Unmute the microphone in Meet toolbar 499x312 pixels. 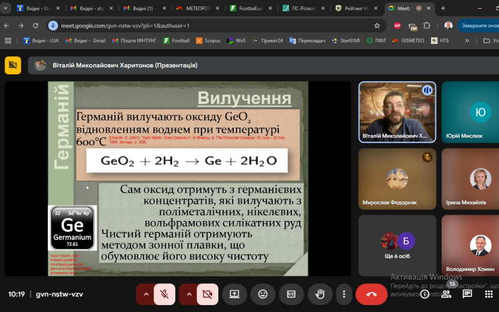165,294
